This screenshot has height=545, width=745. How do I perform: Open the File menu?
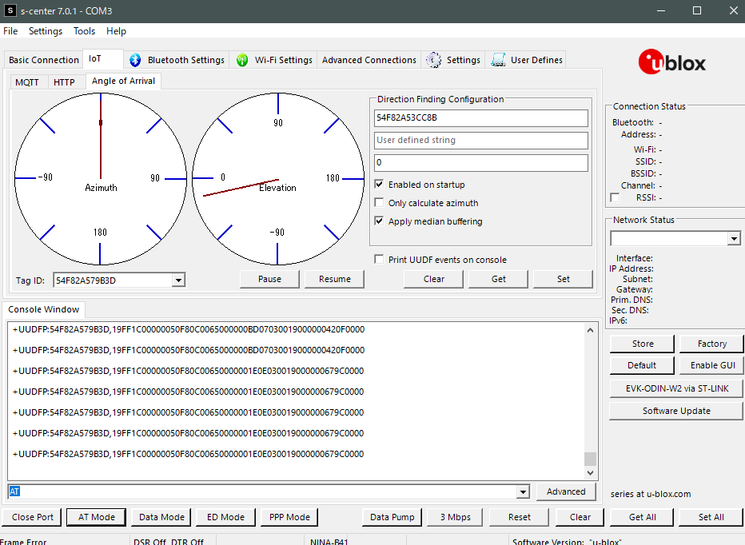10,31
